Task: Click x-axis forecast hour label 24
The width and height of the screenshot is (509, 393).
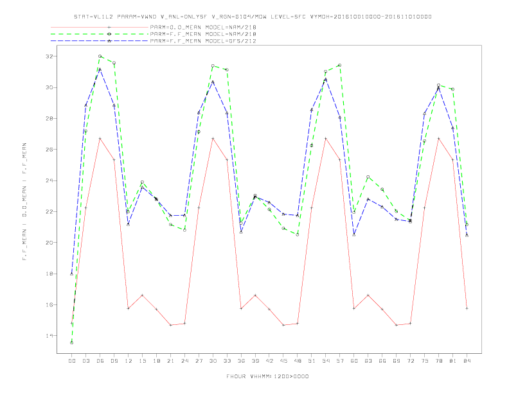Action: pos(184,361)
